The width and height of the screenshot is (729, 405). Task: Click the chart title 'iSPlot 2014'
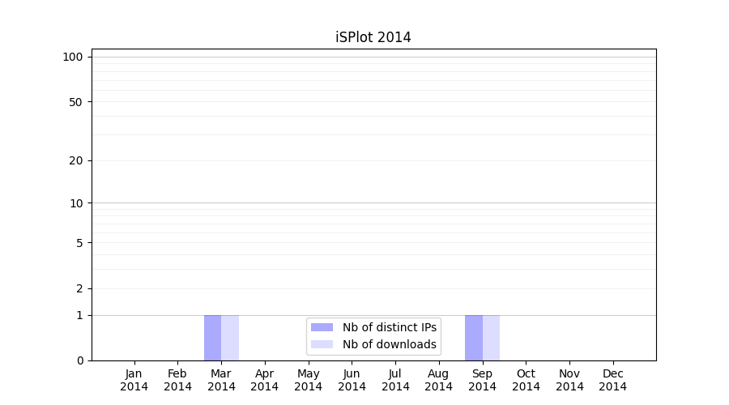373,37
